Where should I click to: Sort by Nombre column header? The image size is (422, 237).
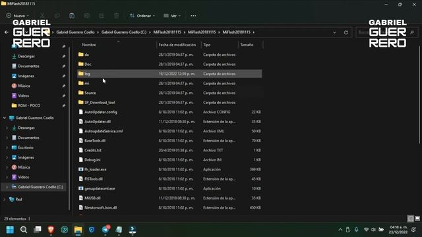(x=89, y=45)
